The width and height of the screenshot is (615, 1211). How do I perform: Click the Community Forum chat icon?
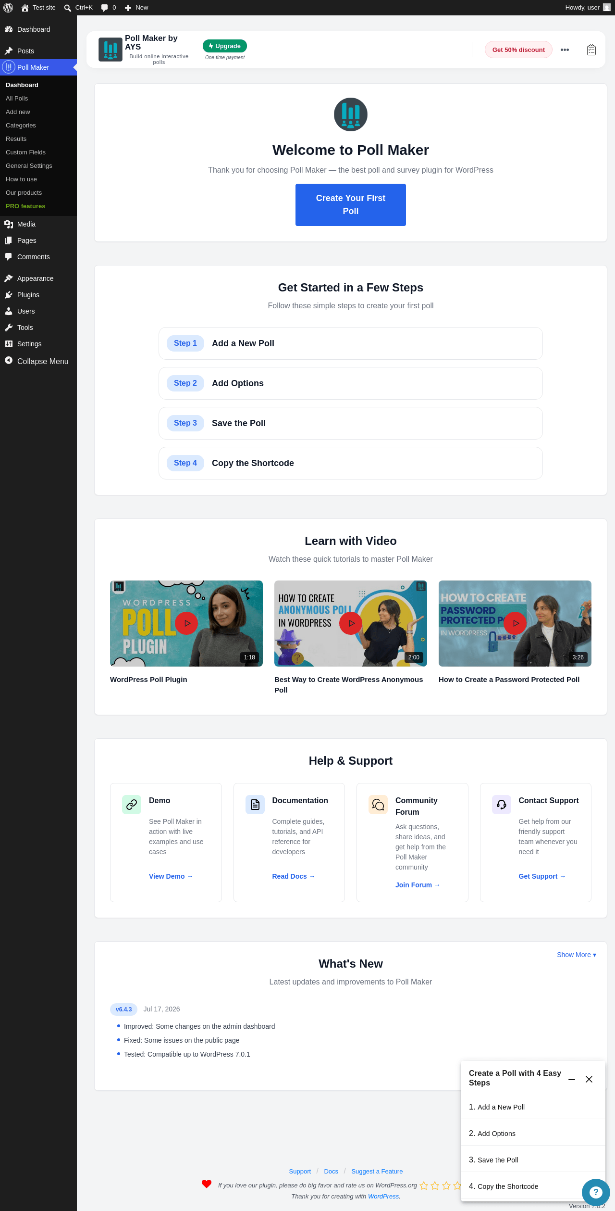point(378,805)
